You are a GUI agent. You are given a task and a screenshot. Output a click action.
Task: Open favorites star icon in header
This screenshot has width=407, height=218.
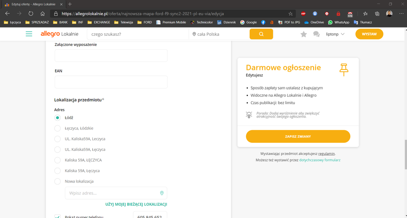(303, 34)
